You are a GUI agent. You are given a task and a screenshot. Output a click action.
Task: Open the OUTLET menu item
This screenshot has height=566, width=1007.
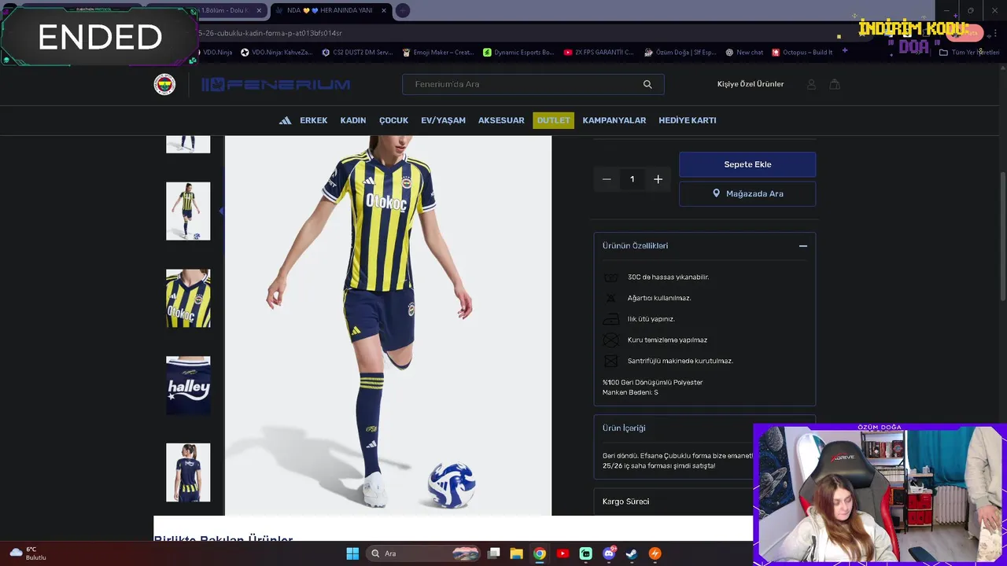(553, 120)
